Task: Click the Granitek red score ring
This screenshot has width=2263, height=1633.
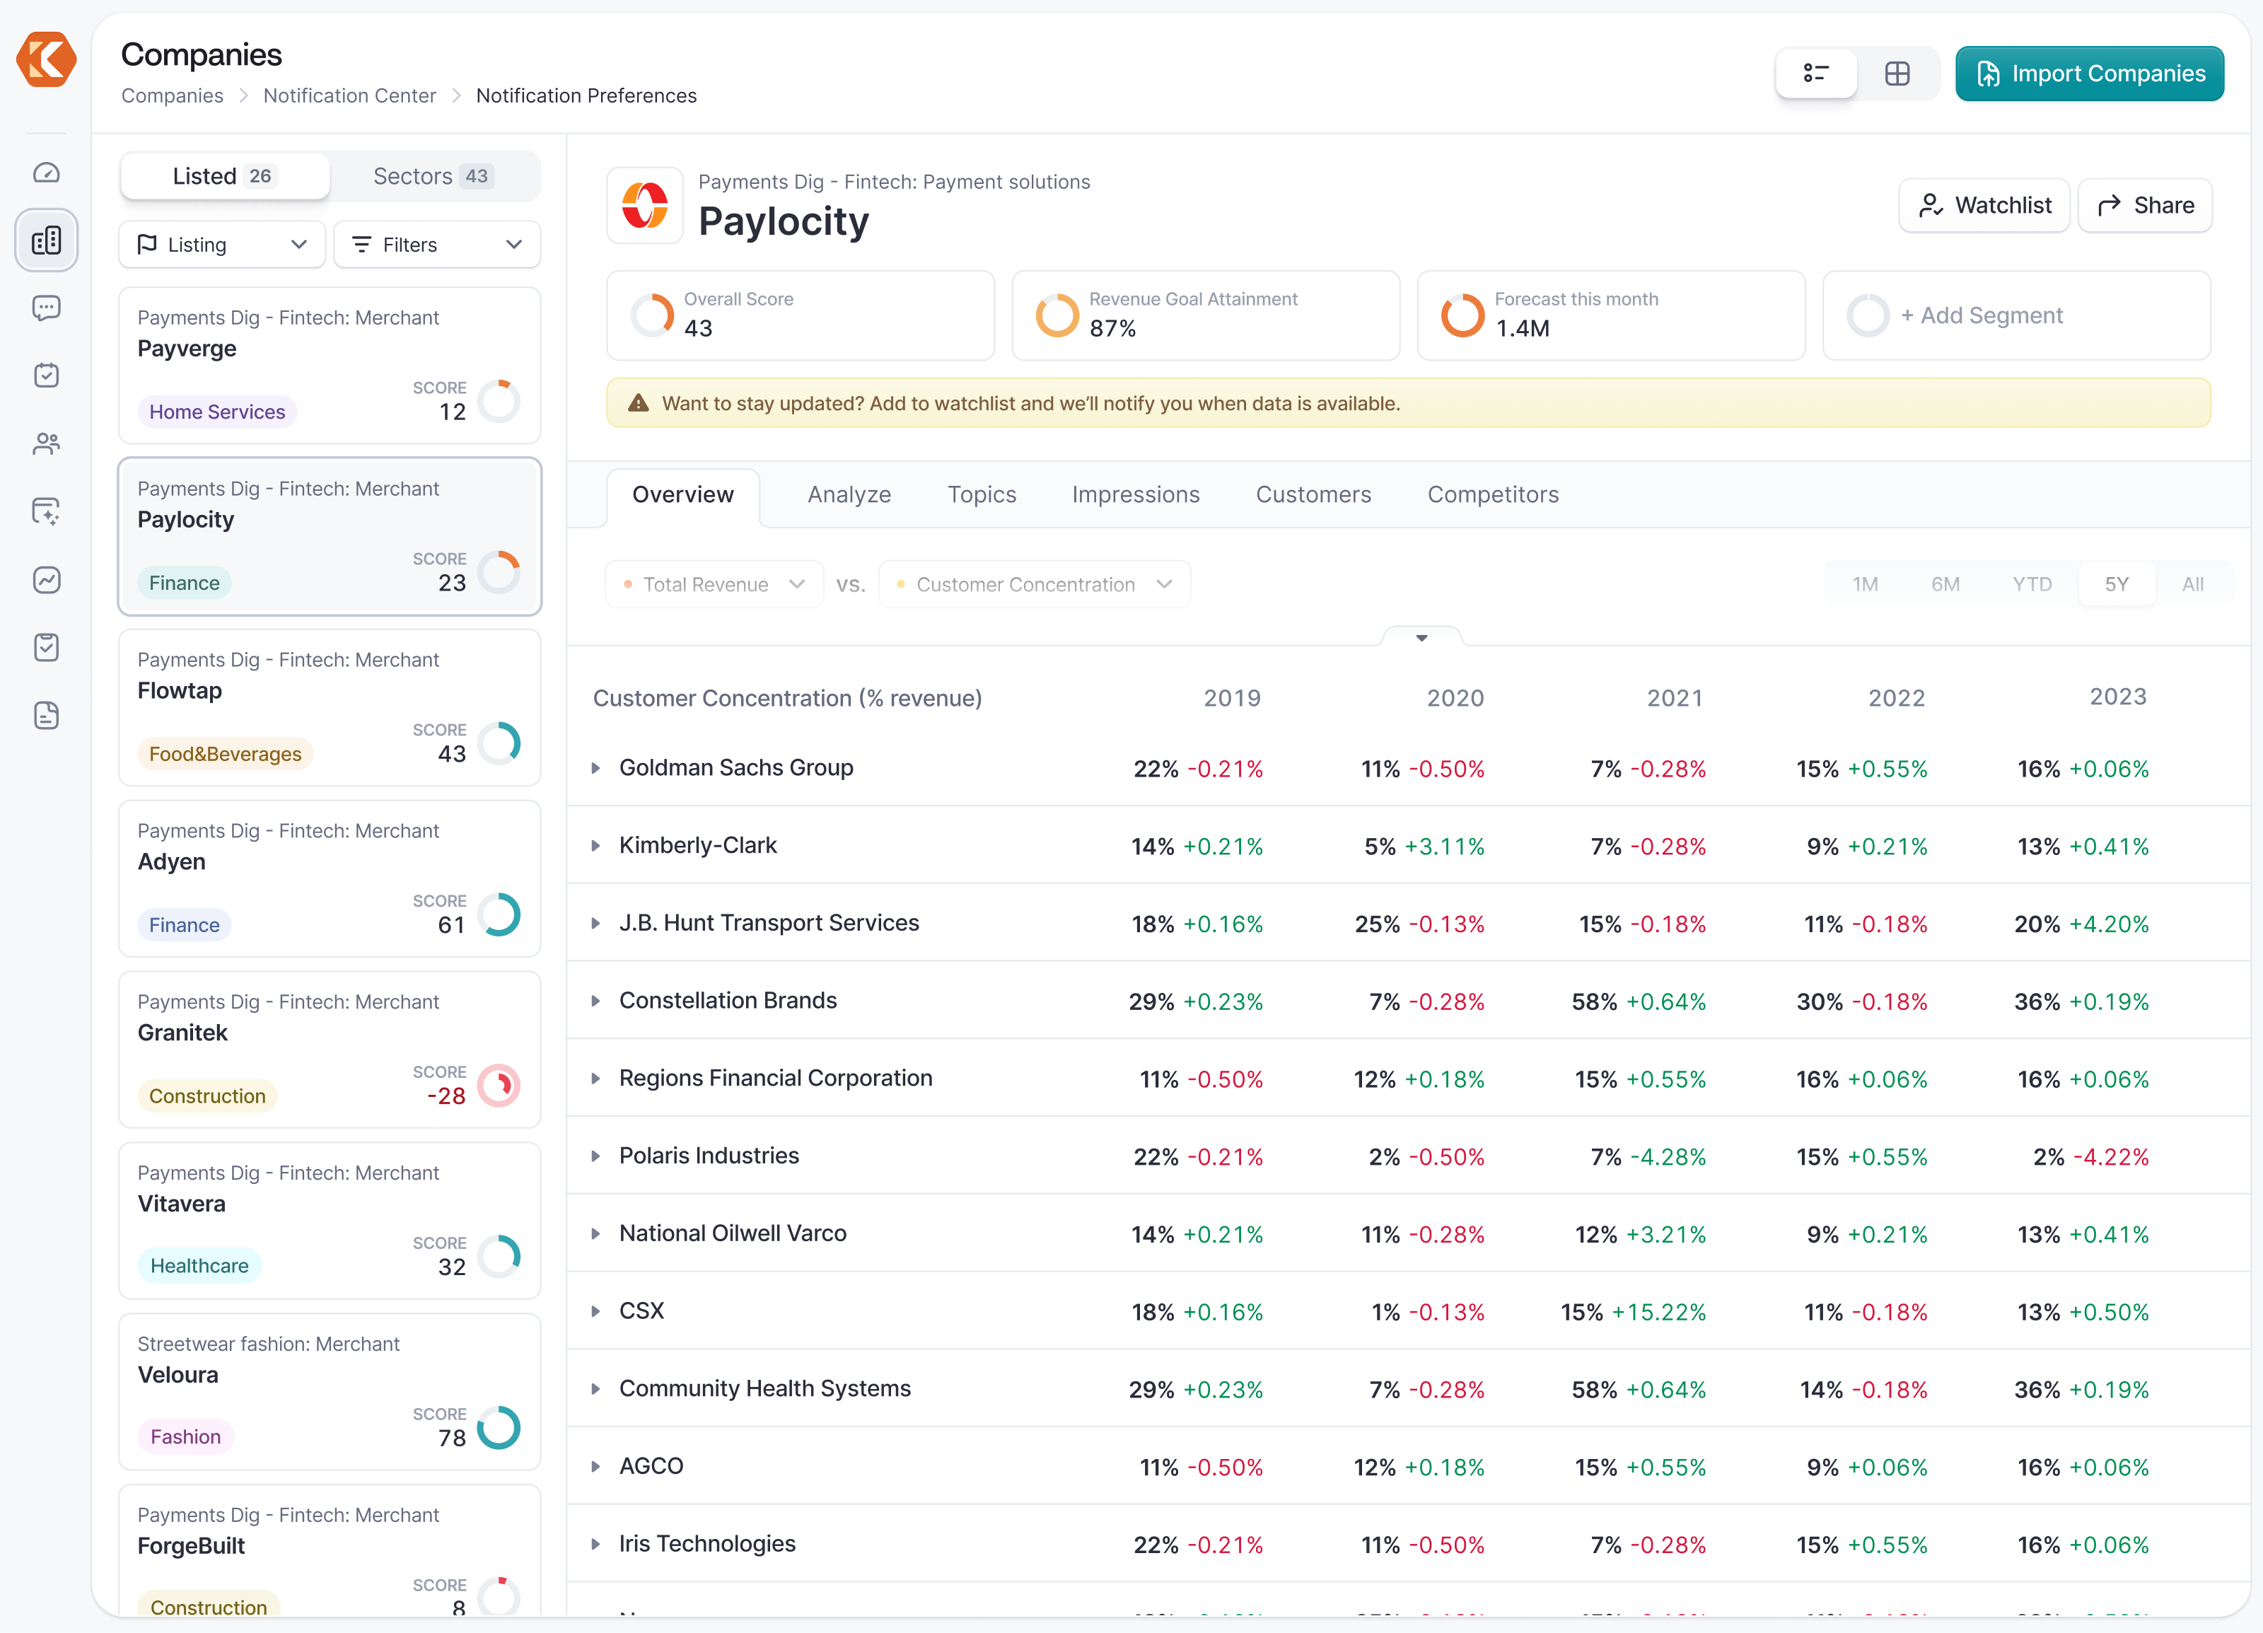Action: click(x=499, y=1086)
